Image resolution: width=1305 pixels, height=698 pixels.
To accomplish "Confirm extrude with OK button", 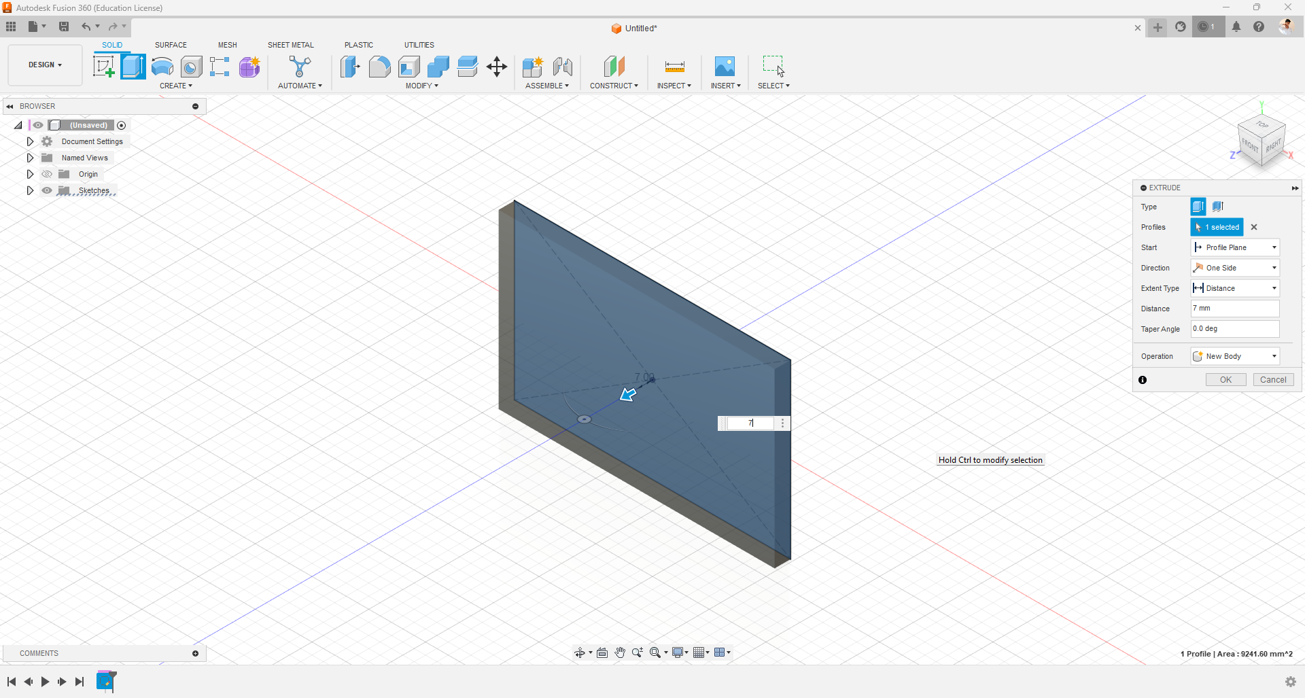I will [x=1225, y=380].
